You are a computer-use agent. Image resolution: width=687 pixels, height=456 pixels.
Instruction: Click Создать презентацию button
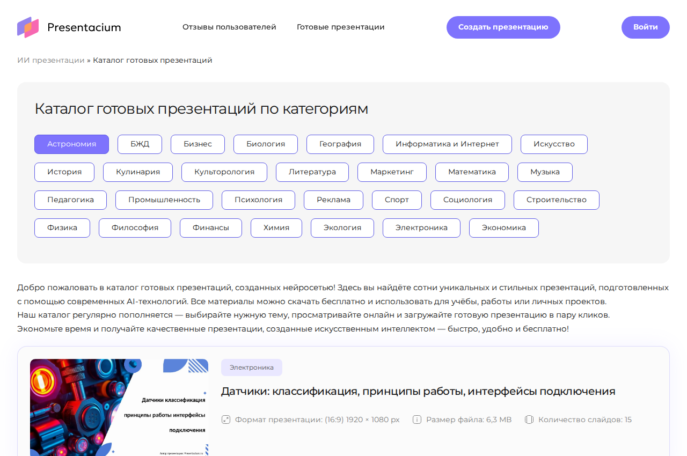pyautogui.click(x=503, y=27)
